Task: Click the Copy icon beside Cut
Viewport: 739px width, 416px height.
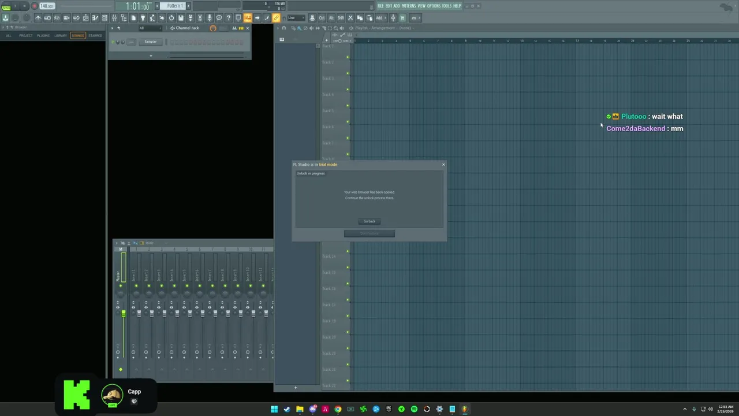Action: (360, 18)
